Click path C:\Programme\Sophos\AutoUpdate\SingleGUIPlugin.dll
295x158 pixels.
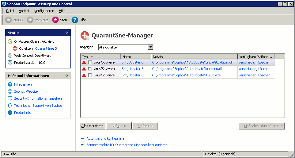(192, 62)
